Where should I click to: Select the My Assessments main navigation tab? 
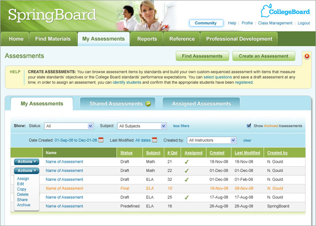(x=104, y=39)
